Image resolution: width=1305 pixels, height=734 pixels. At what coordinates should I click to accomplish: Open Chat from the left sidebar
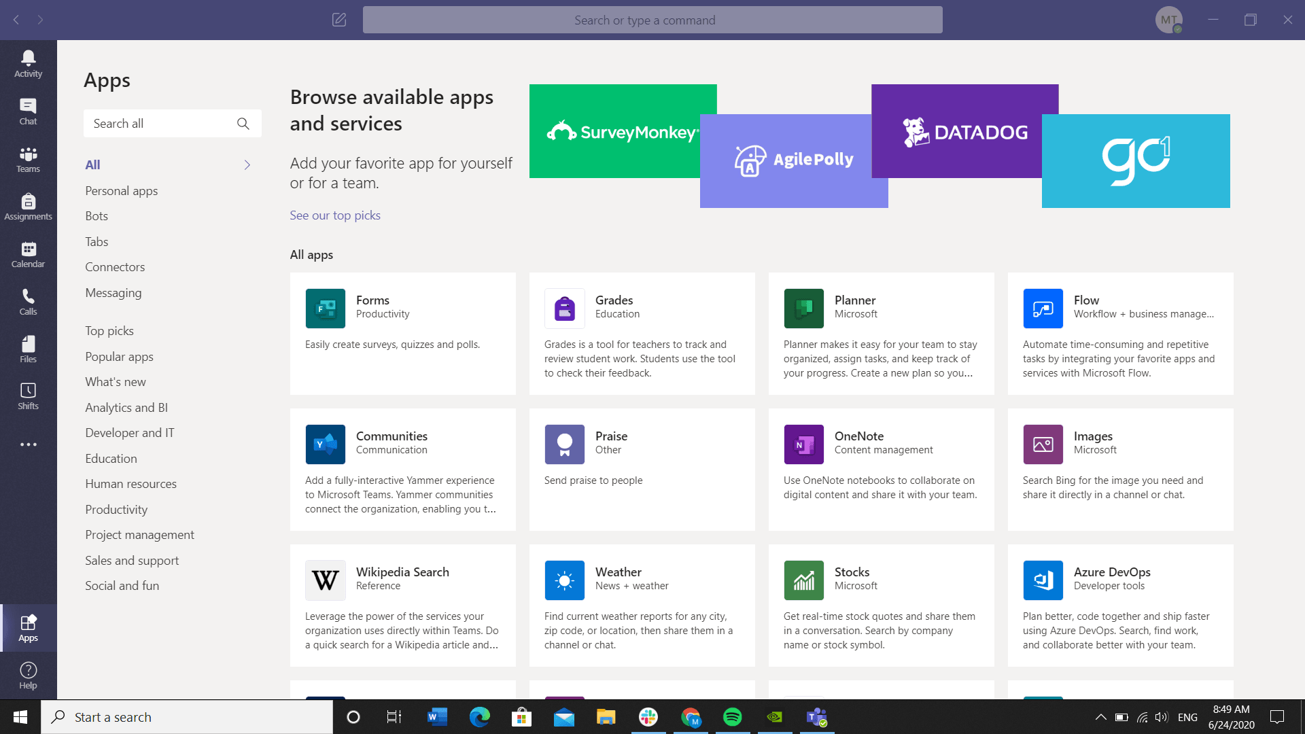(28, 109)
